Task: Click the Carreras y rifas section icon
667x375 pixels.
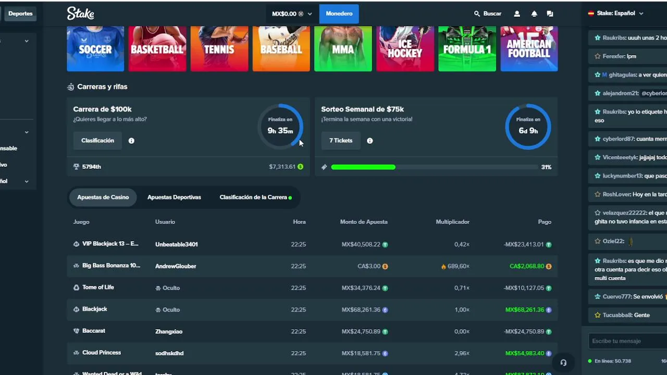Action: pos(70,87)
